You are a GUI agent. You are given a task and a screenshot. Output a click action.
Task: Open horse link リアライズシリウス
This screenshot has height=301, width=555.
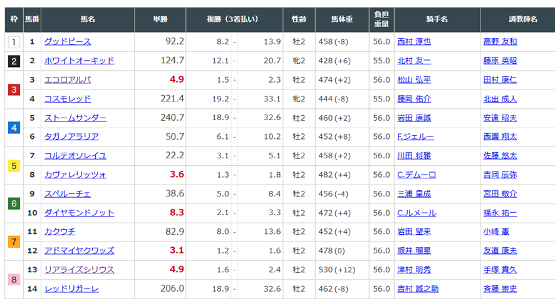(x=80, y=270)
